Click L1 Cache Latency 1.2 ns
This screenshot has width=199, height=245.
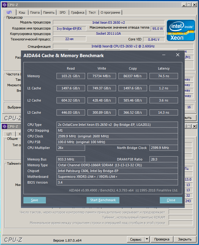pyautogui.click(x=163, y=88)
